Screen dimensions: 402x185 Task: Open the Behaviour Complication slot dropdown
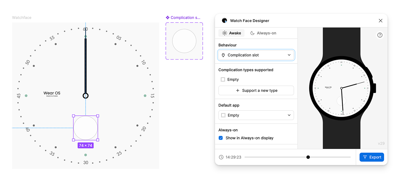coord(256,55)
